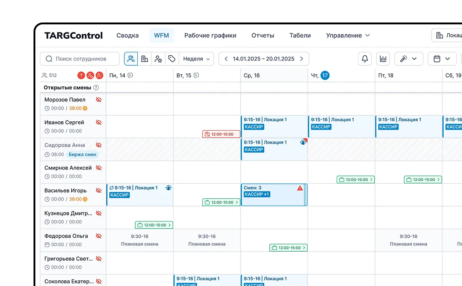Click in the Поиск сотрудников search field

tap(80, 59)
